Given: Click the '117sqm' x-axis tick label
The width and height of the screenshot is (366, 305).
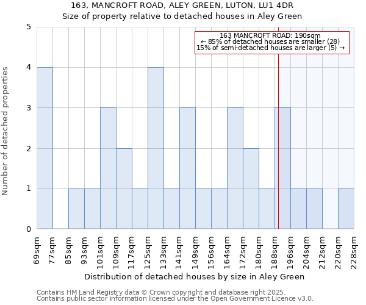Looking at the screenshot, I should [x=131, y=253].
